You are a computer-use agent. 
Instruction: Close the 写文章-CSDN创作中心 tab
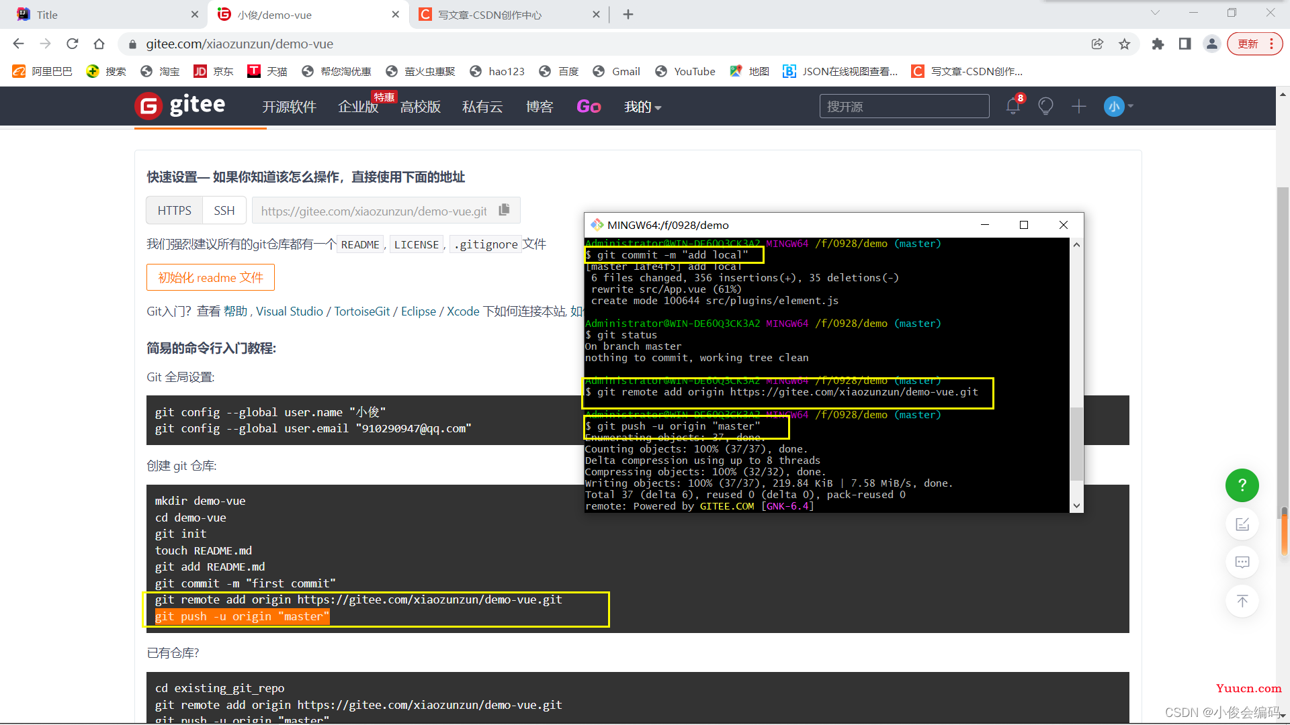click(596, 14)
